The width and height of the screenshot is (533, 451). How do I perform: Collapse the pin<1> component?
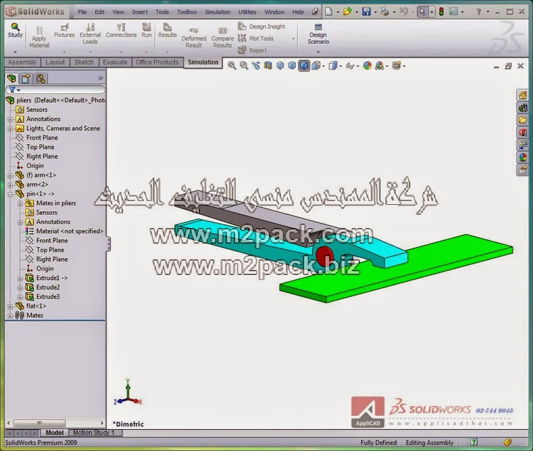point(10,194)
